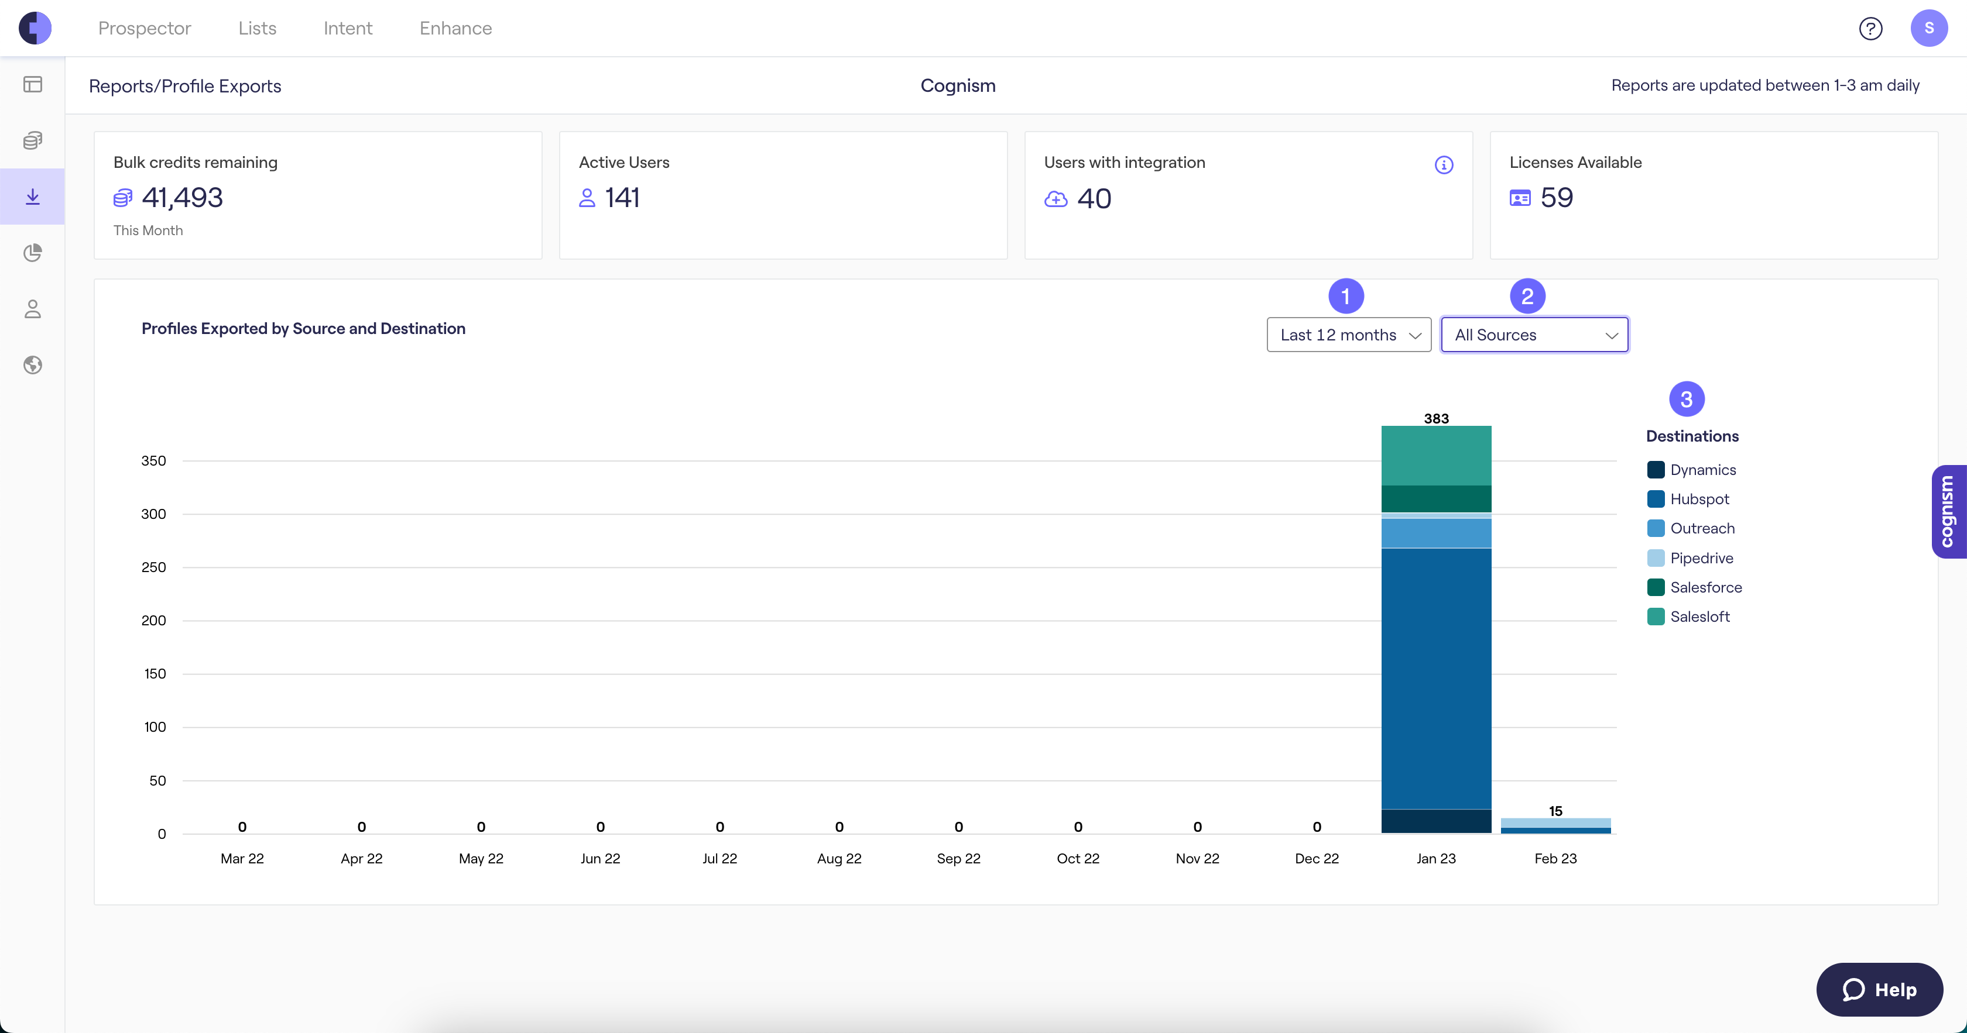Select the exports download sidebar icon
The image size is (1967, 1033).
(32, 197)
